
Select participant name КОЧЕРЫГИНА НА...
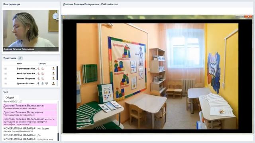tap(27, 73)
